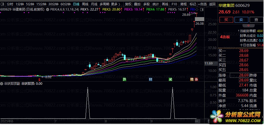Click stock name 华建集团 in quote panel
This screenshot has height=125, width=265.
pos(226,6)
